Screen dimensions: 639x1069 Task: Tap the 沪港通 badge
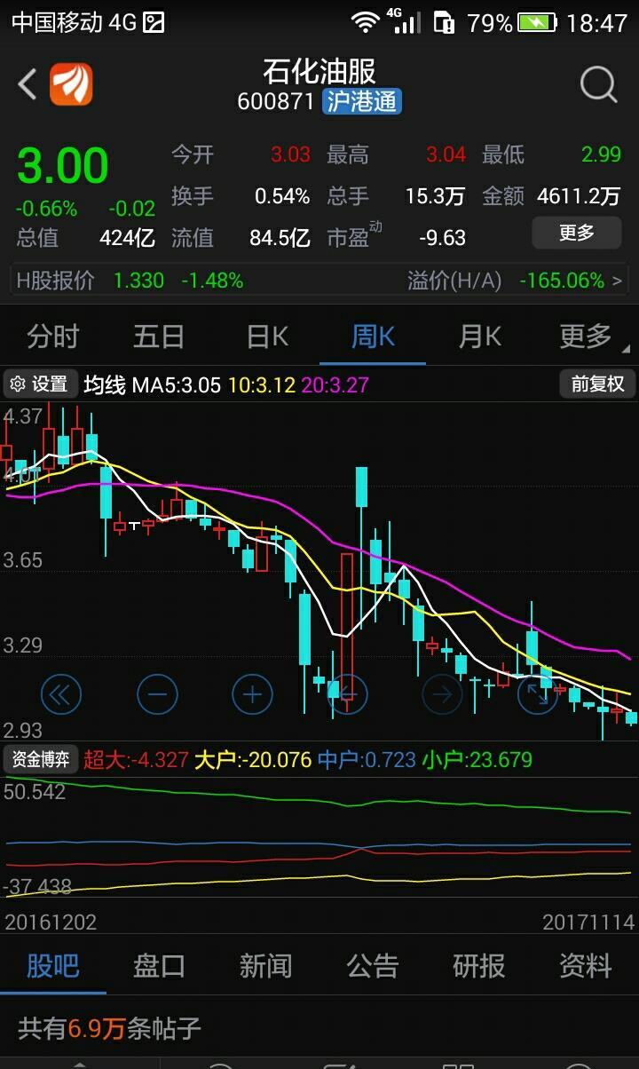pyautogui.click(x=361, y=101)
